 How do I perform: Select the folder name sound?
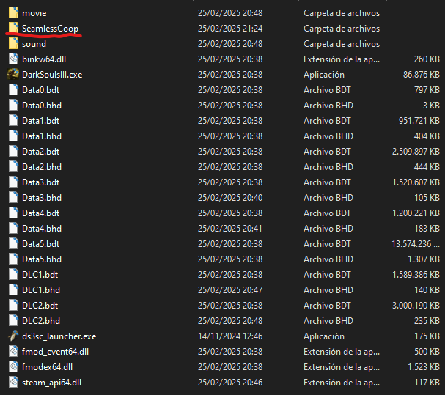(x=34, y=44)
